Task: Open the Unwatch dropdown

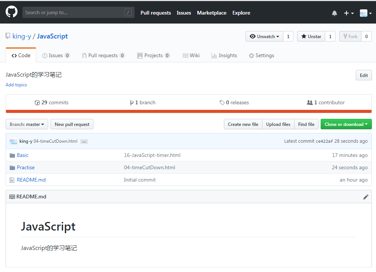Action: point(264,36)
